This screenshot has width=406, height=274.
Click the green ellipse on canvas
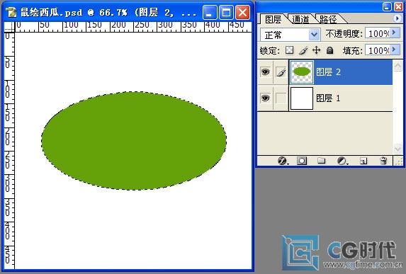(134, 140)
